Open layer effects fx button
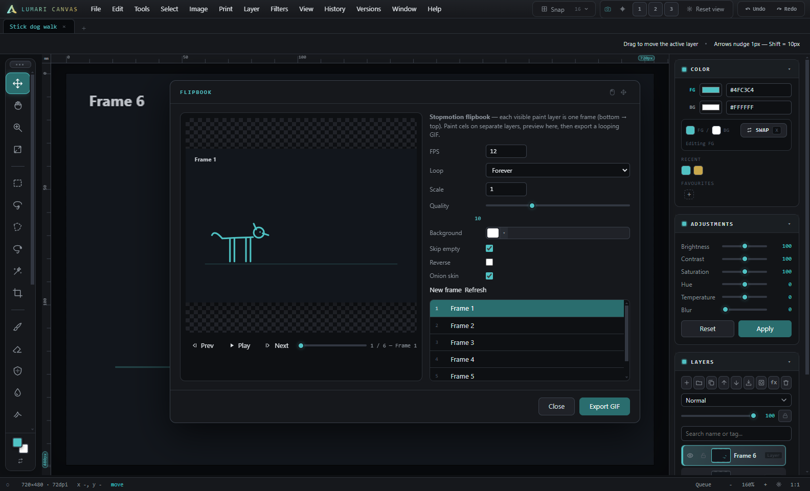 click(x=774, y=382)
